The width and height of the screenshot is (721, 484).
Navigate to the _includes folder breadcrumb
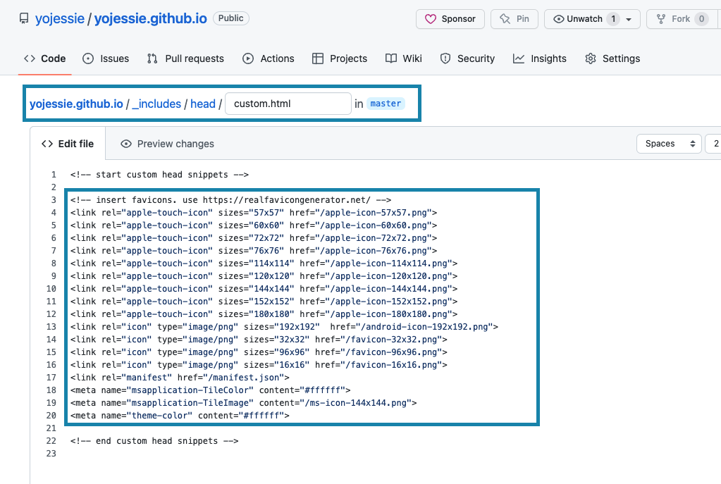click(x=156, y=104)
